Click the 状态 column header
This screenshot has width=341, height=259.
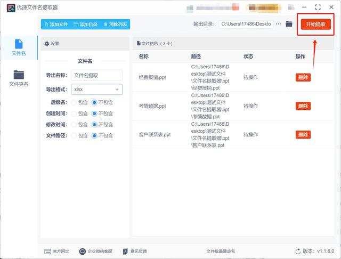coord(248,56)
